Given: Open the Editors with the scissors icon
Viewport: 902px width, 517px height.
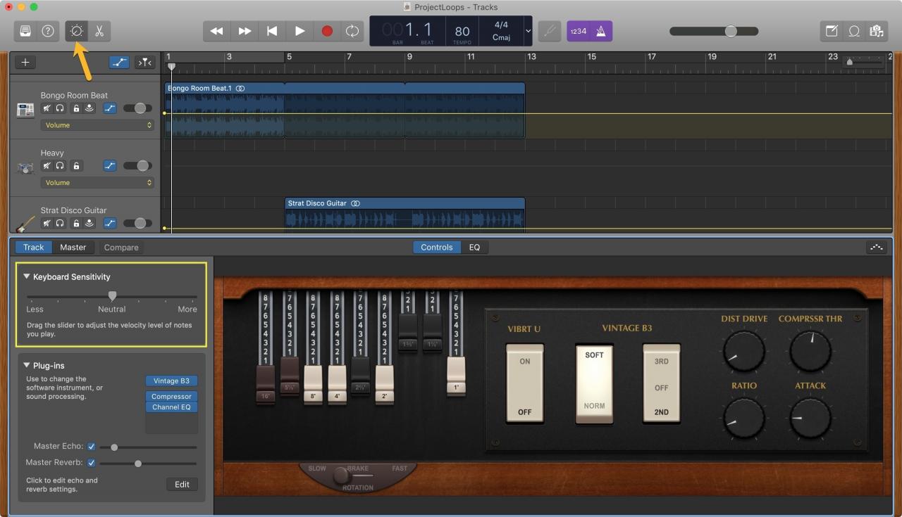Looking at the screenshot, I should click(x=99, y=31).
